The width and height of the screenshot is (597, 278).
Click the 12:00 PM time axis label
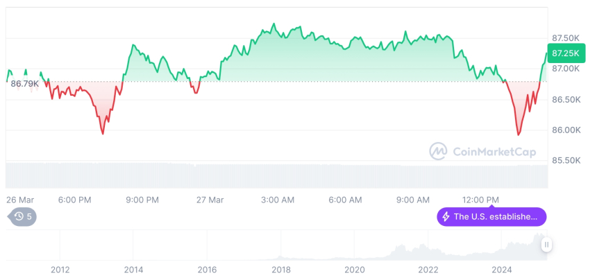[481, 200]
